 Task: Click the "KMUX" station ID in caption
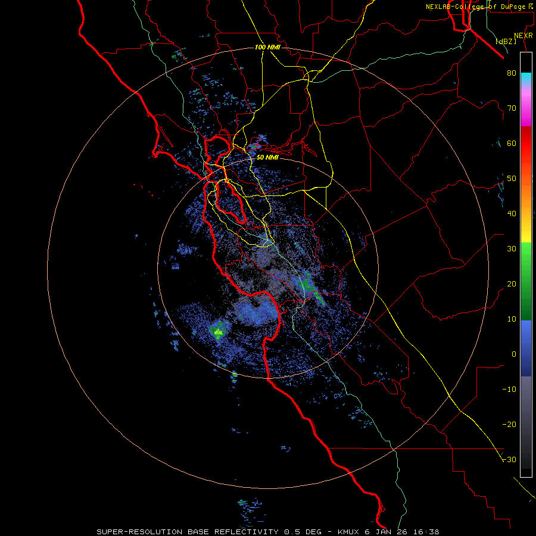pos(348,532)
